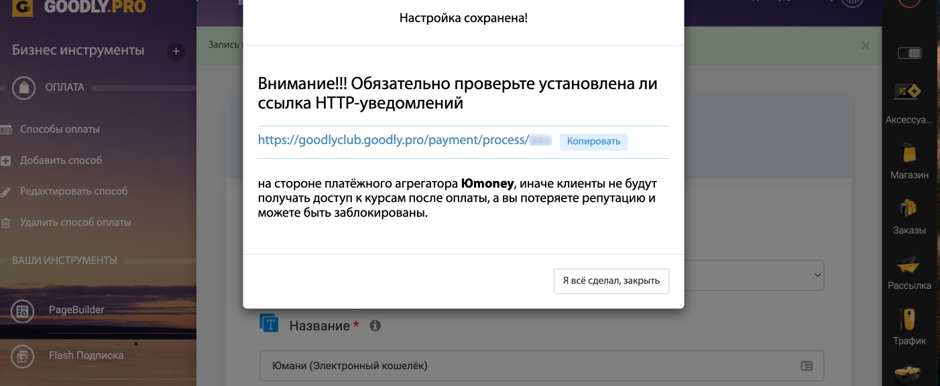Click the PageBuilder round icon
This screenshot has height=386, width=940.
pos(23,311)
